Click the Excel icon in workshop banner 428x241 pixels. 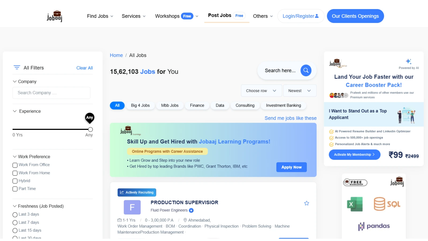click(x=355, y=204)
